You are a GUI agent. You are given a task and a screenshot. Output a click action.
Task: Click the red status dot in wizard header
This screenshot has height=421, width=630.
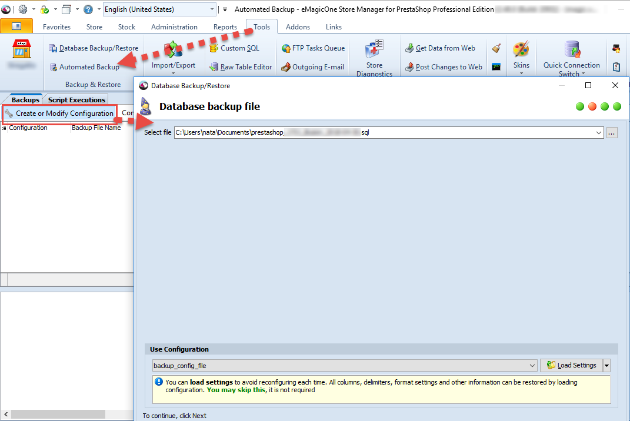(592, 106)
